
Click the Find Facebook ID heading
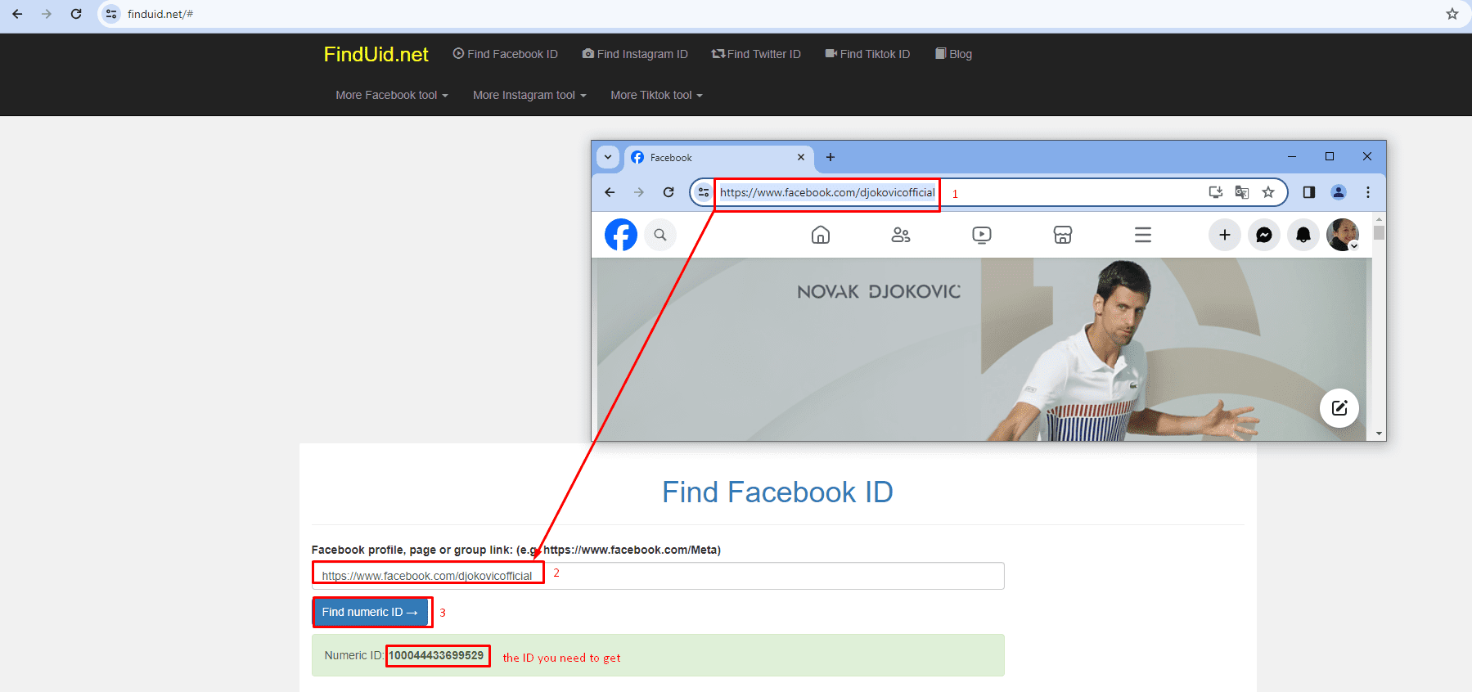[777, 492]
